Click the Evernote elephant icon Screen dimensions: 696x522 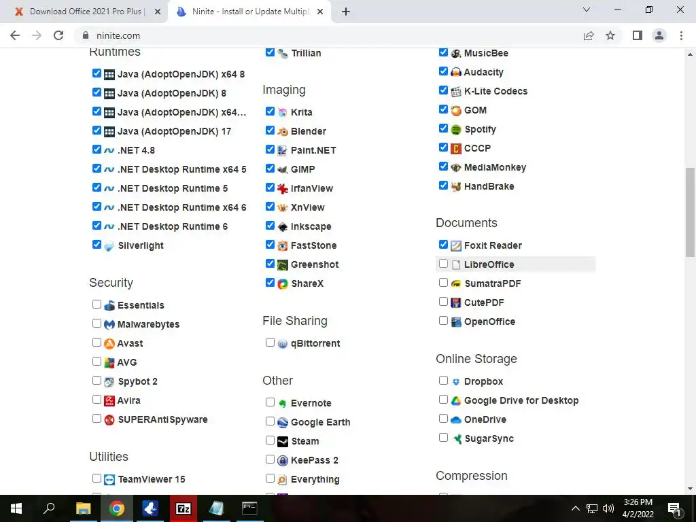click(282, 404)
